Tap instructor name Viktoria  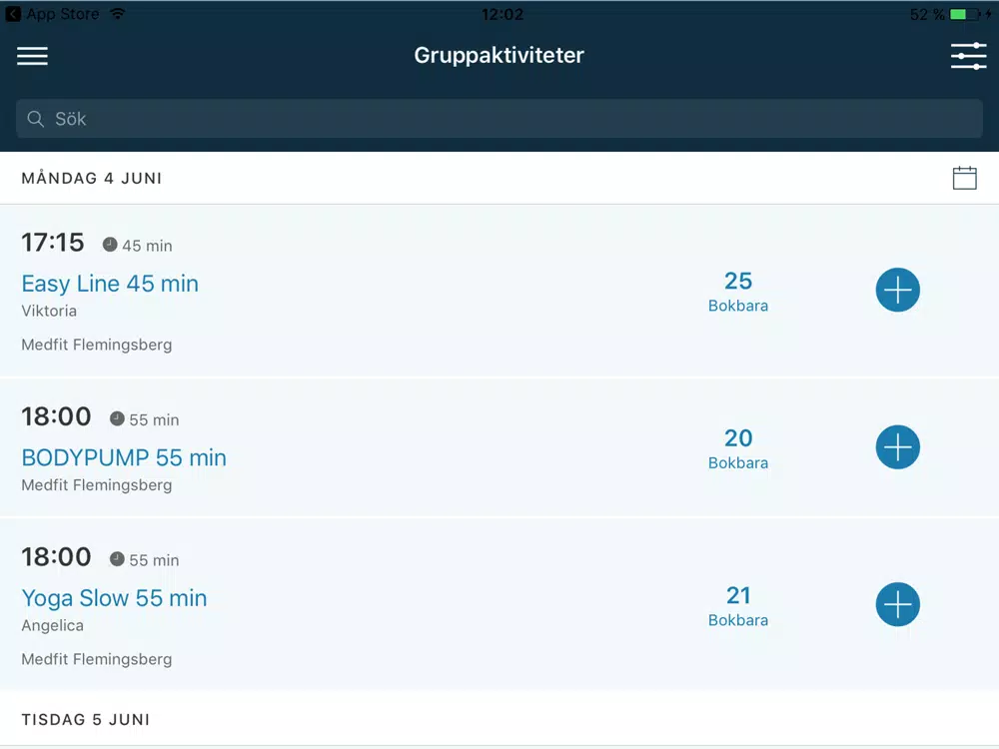pyautogui.click(x=49, y=311)
